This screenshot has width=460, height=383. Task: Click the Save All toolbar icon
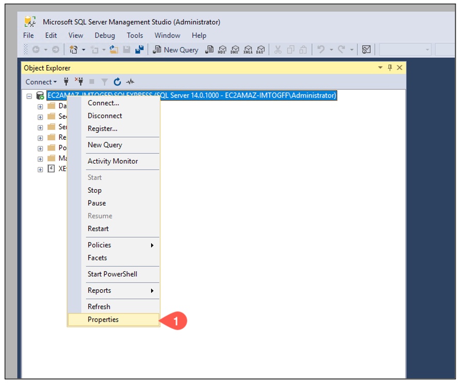pyautogui.click(x=139, y=50)
